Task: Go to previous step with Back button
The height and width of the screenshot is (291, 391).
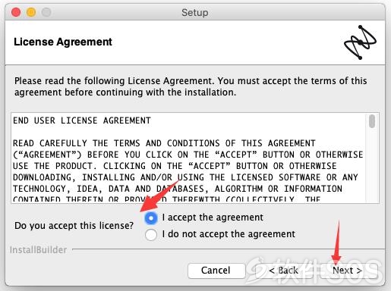Action: click(283, 271)
